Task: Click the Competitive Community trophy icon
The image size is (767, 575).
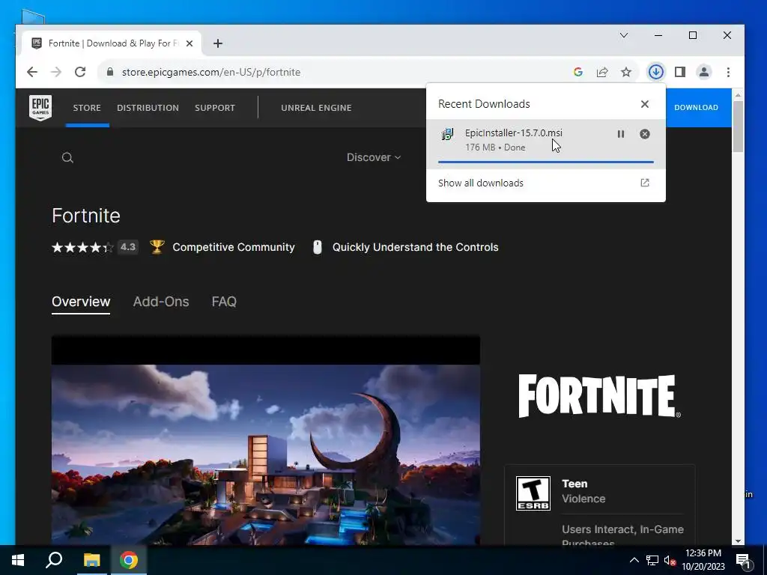Action: coord(157,247)
